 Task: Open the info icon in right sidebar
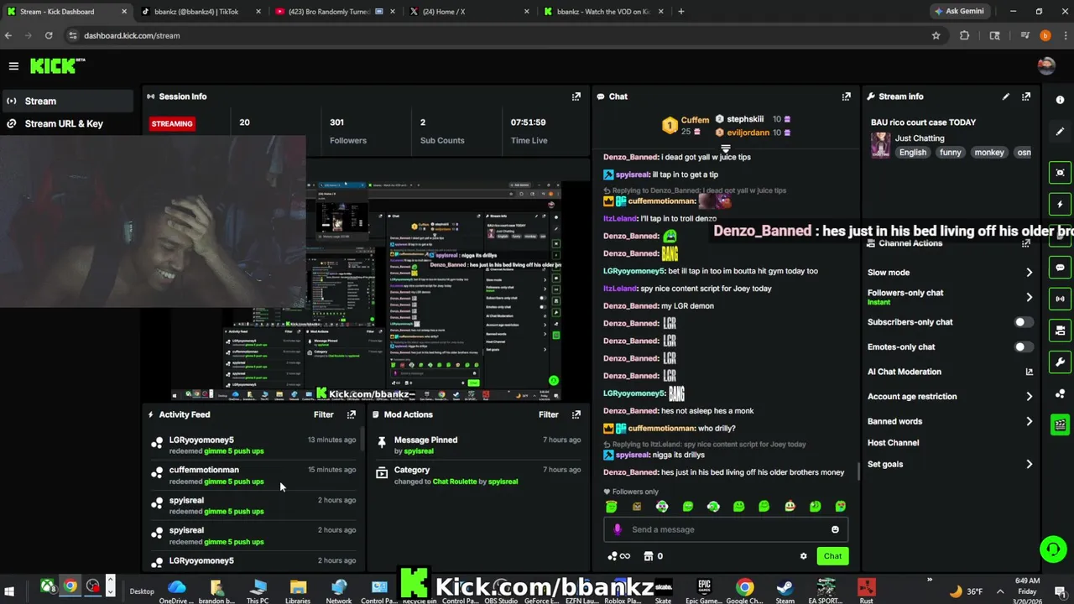coord(1061,100)
